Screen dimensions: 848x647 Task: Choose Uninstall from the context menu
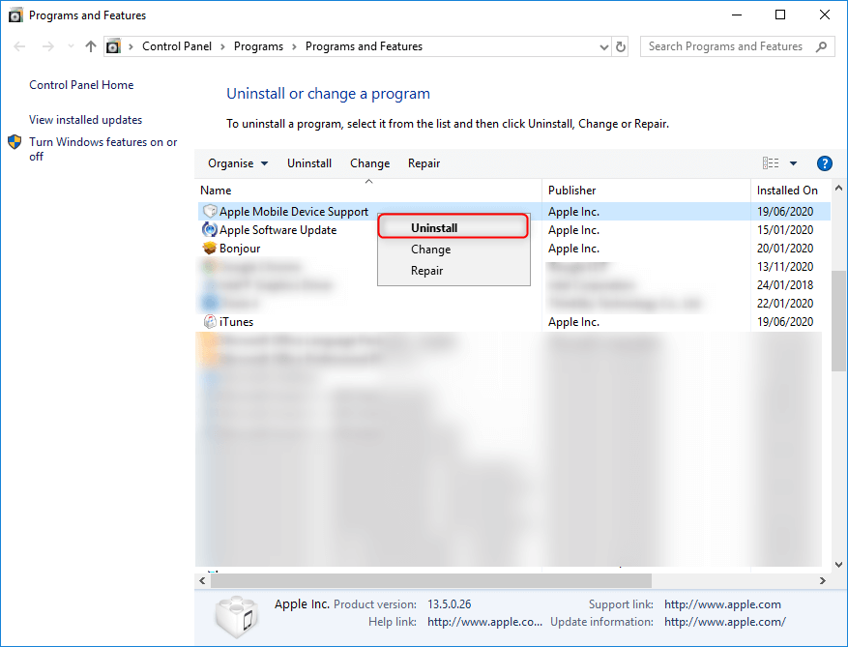(x=434, y=228)
